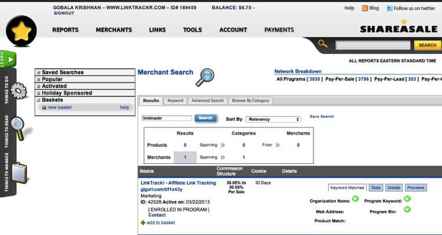The width and height of the screenshot is (442, 235).
Task: Click the Previews button
Action: pos(416,188)
